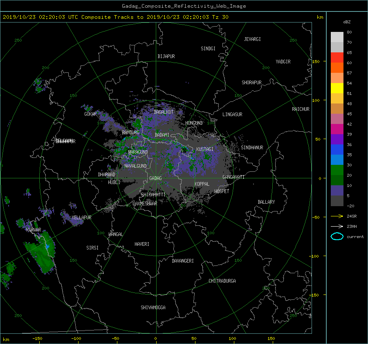Viewport: 368px width, 344px height.
Task: Click the dBZ legend heading
Action: (347, 22)
